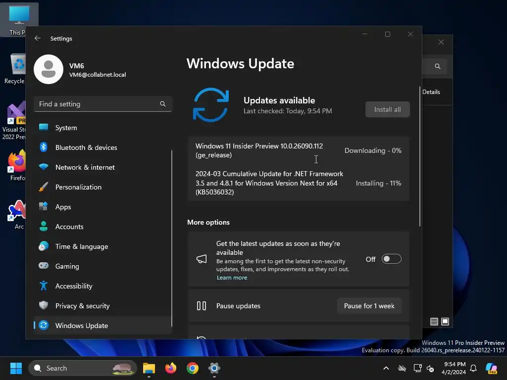Click the Settings main pane scrollbar
The width and height of the screenshot is (507, 380).
[x=420, y=156]
